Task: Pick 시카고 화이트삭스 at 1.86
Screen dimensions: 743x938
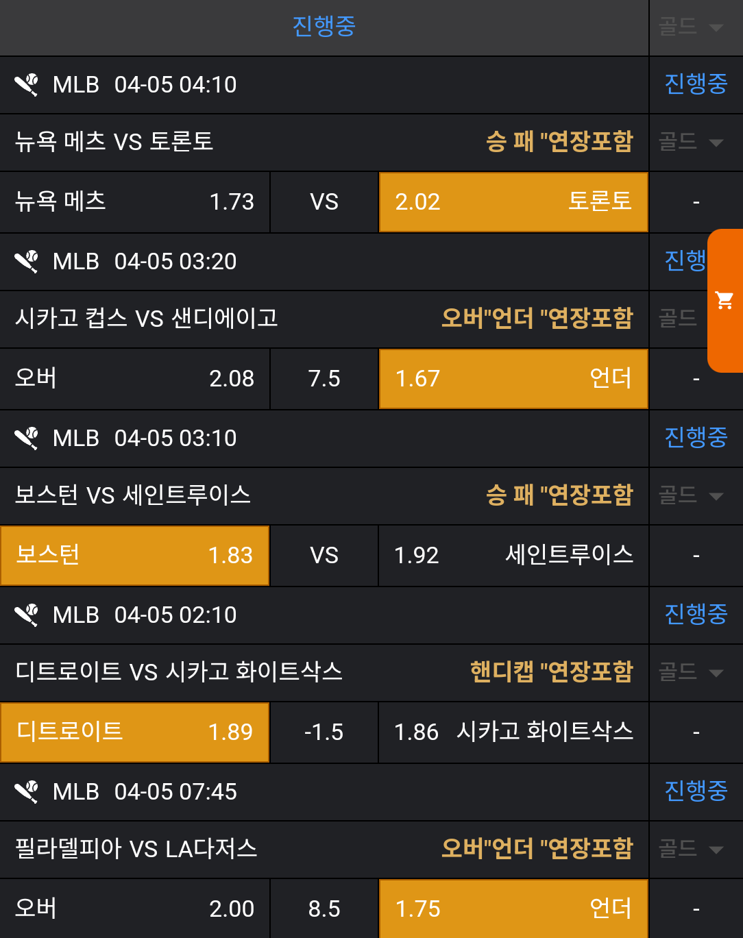Action: tap(513, 732)
